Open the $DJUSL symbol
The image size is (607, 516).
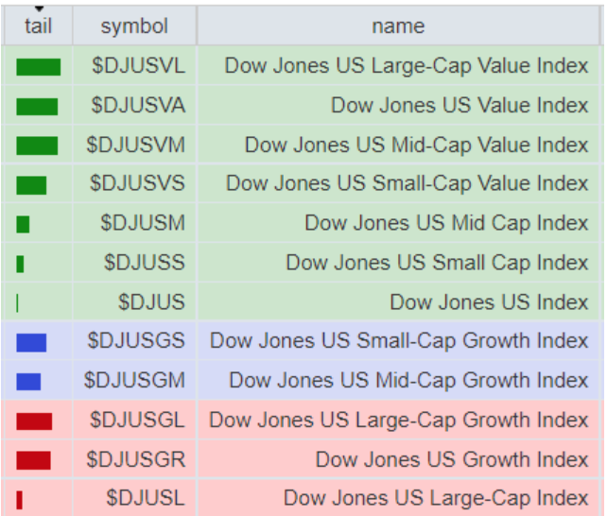146,498
